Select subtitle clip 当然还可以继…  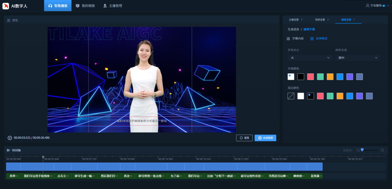(278, 176)
